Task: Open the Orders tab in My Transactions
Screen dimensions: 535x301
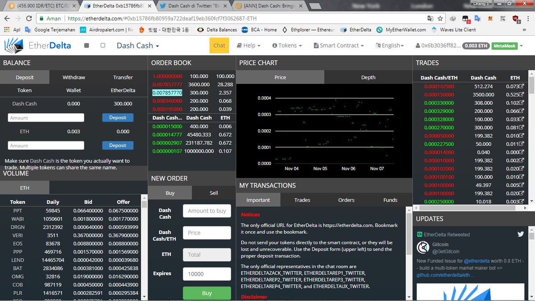Action: click(346, 200)
